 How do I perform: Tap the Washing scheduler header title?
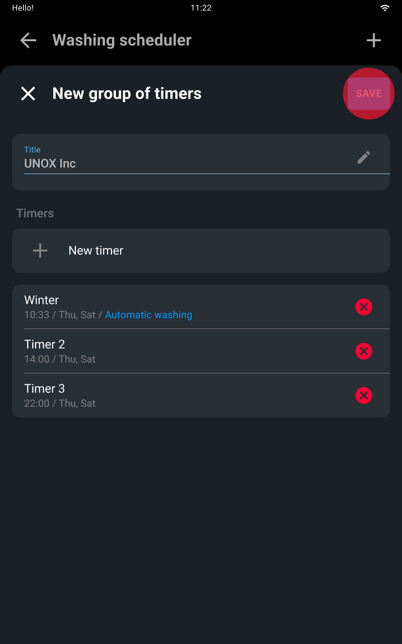(122, 40)
